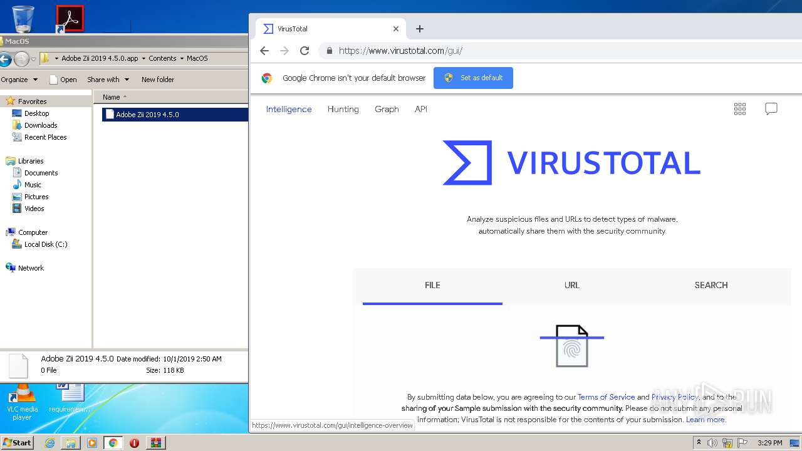Sort files by the Name column header
The height and width of the screenshot is (451, 802).
[x=170, y=97]
